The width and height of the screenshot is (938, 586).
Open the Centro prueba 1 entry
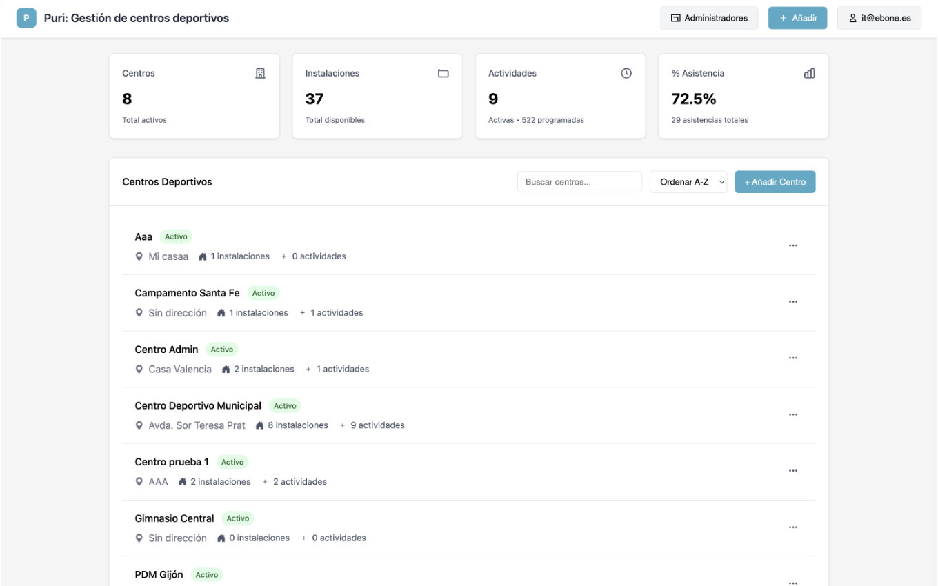(172, 462)
